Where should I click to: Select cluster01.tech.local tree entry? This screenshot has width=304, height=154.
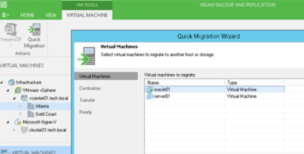48,130
